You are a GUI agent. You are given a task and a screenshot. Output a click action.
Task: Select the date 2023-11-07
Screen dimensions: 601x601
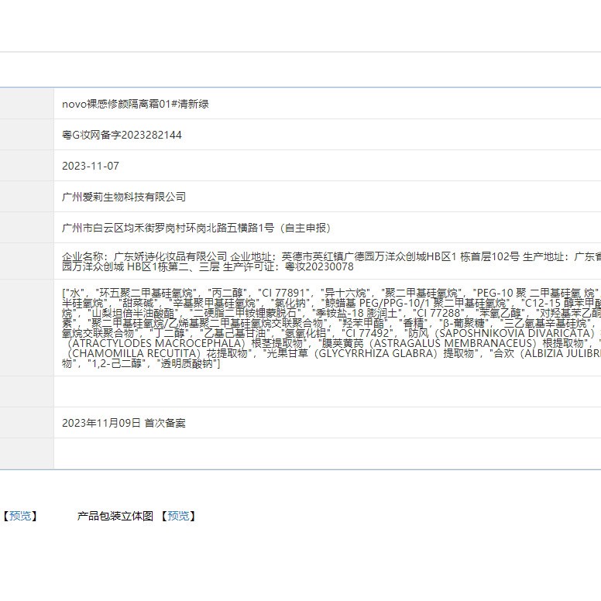pos(91,166)
